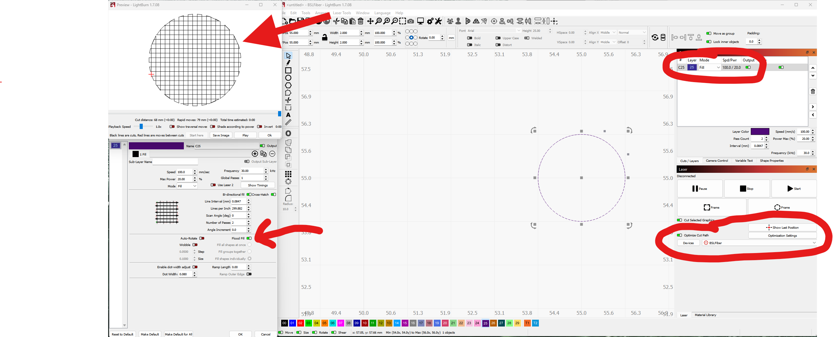Click Save Image in Preview window
Screen dimensions: 833x337
click(x=221, y=135)
